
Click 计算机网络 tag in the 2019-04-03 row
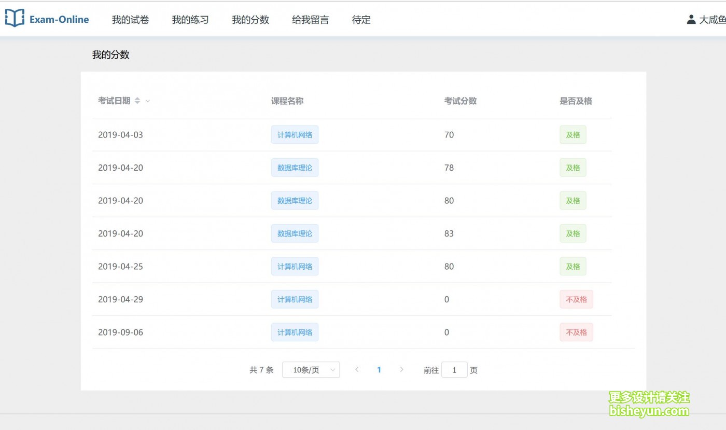(295, 135)
